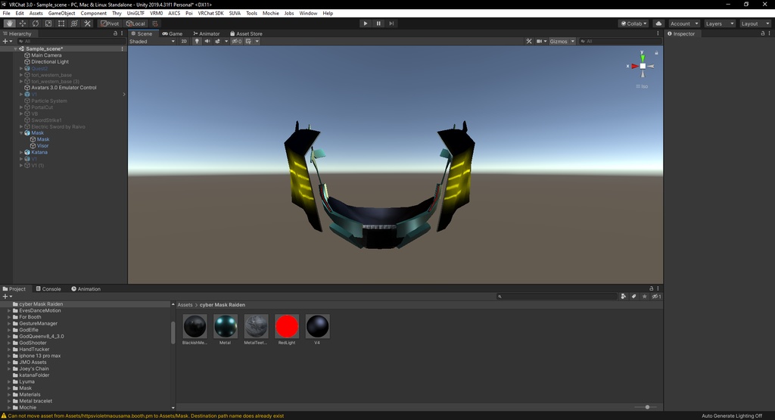Open the GameObject menu
This screenshot has height=420, width=775.
[x=62, y=14]
